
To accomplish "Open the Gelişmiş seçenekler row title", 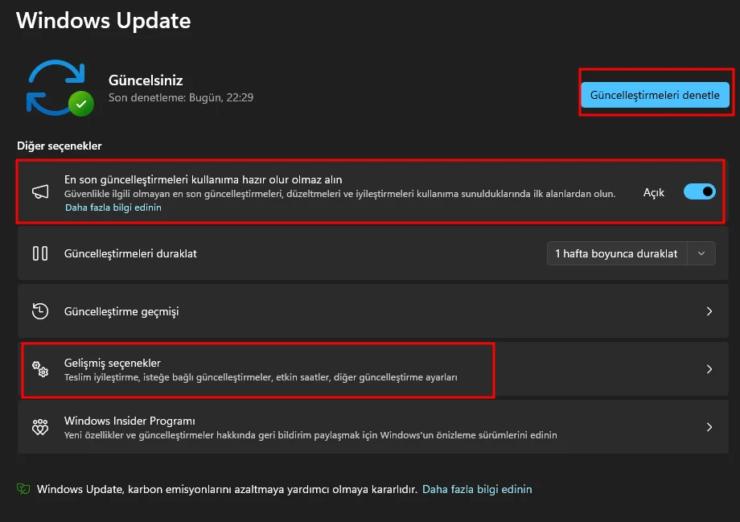I will pos(113,363).
